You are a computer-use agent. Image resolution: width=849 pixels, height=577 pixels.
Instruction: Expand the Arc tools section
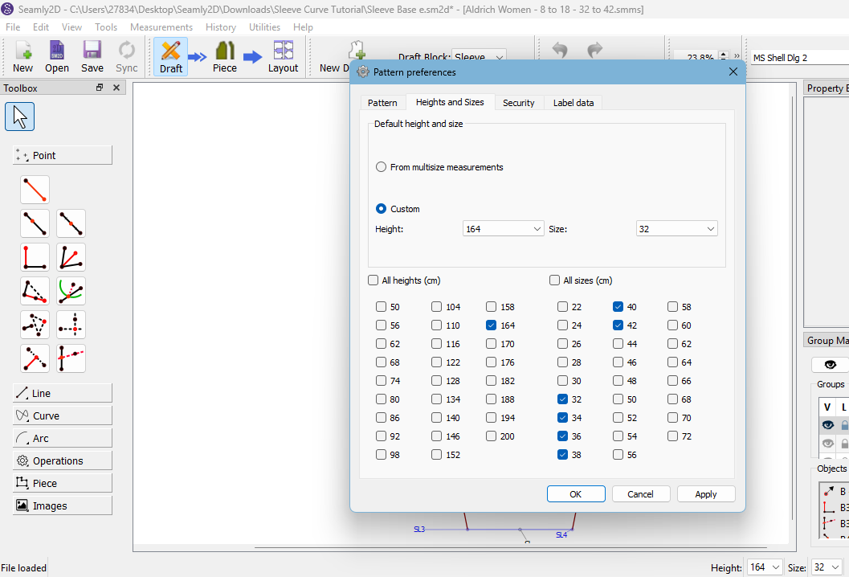tap(63, 438)
